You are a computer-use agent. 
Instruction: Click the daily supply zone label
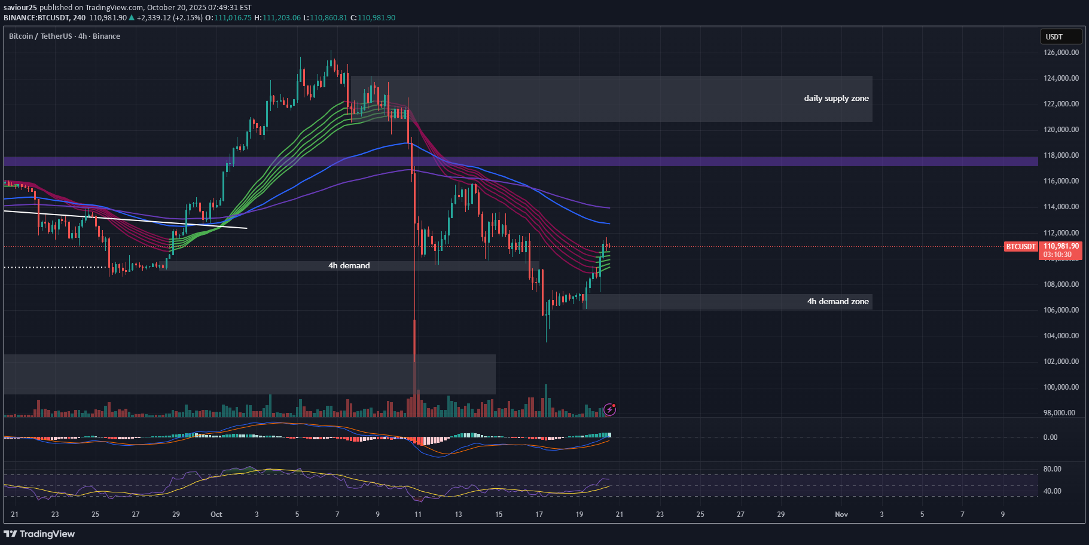pos(836,98)
